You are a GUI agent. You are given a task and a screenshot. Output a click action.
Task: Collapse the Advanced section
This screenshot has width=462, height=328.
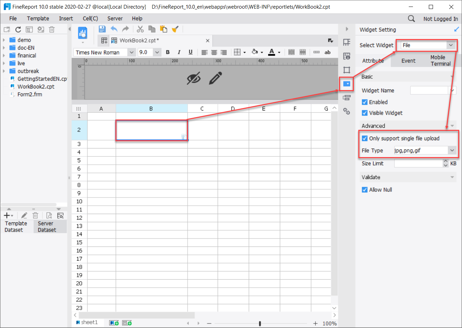point(452,125)
